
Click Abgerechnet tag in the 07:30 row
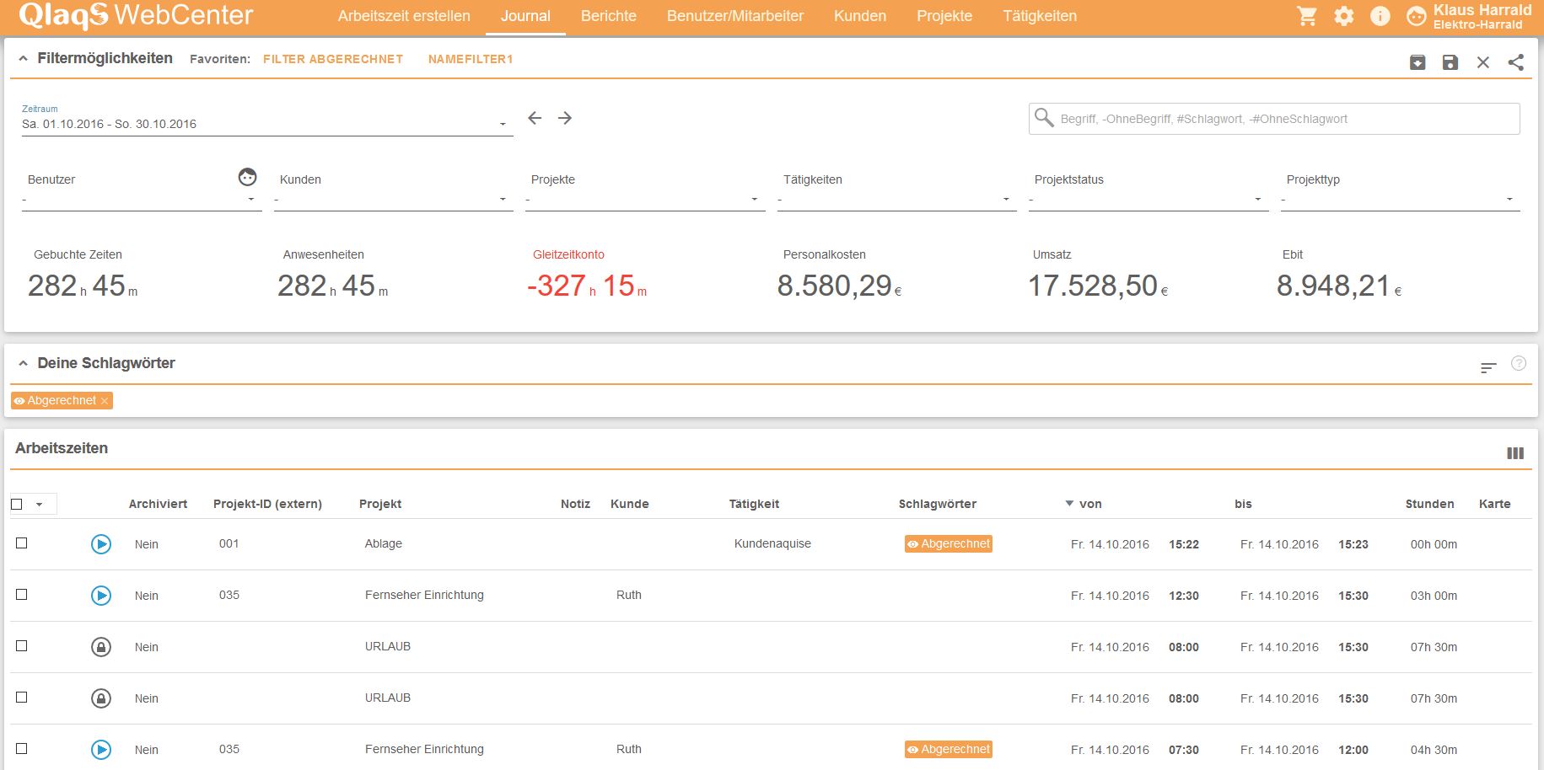[949, 750]
